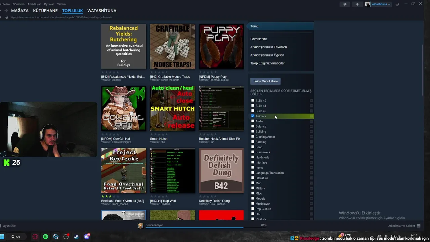Open the Görünüm menu
The width and height of the screenshot is (430, 242).
click(x=18, y=4)
